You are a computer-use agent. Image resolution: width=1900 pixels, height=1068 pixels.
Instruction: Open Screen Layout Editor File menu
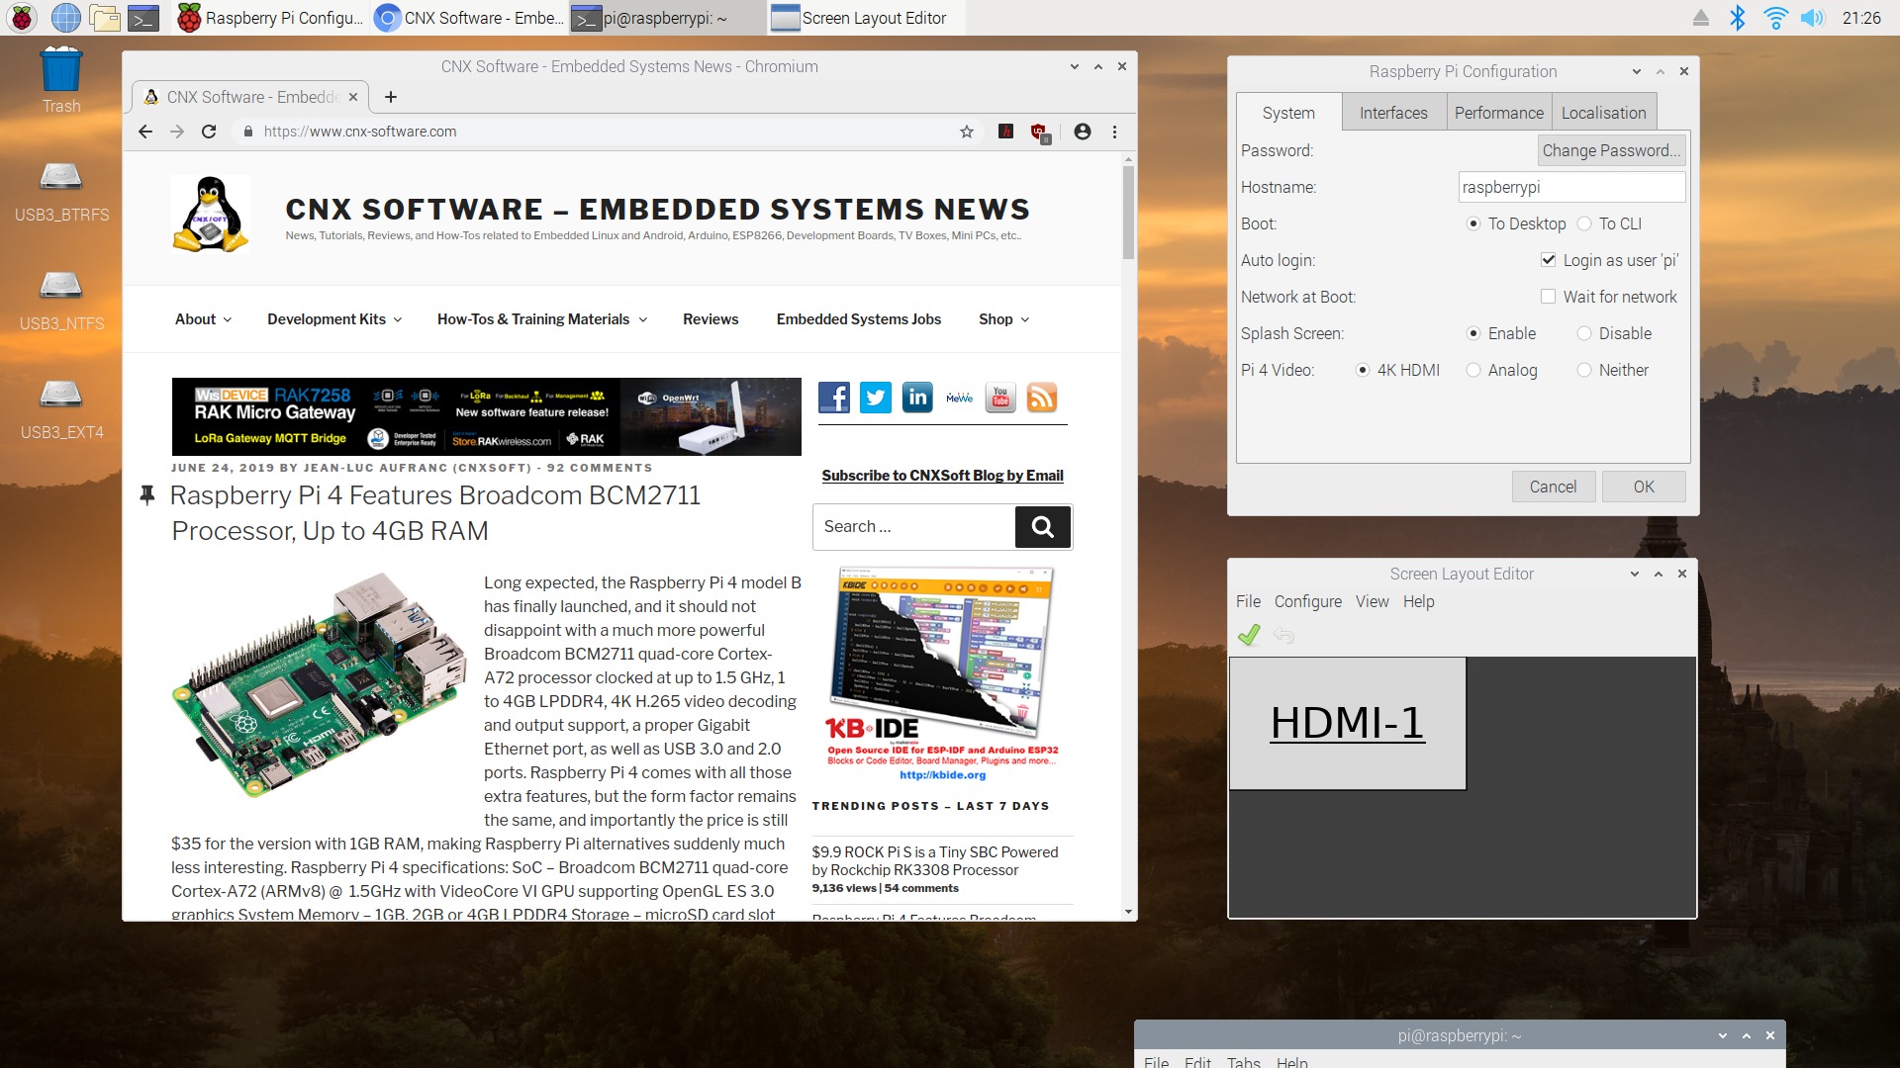pos(1248,601)
